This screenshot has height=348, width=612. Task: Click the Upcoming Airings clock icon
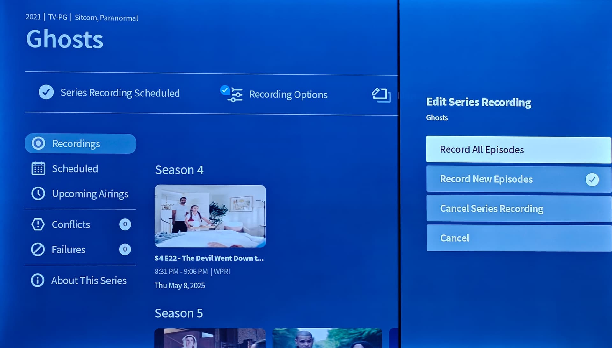click(x=38, y=194)
